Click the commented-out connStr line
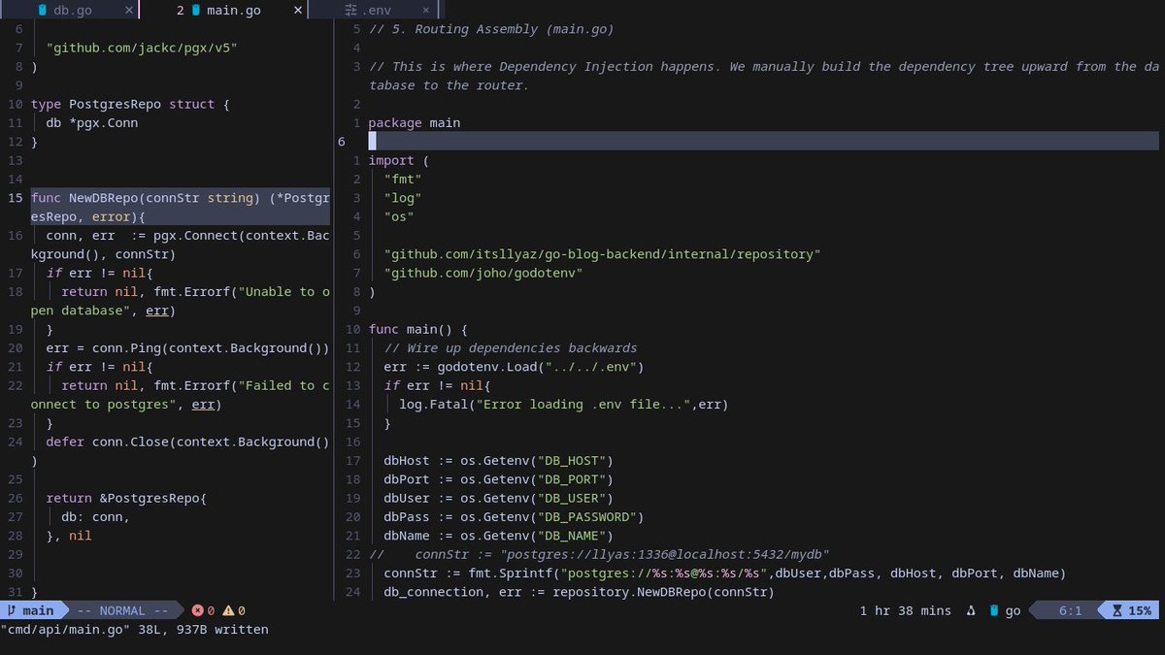The height and width of the screenshot is (655, 1165). [598, 554]
